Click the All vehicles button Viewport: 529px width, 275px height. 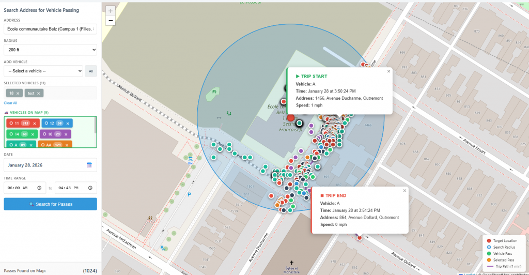[x=90, y=71]
